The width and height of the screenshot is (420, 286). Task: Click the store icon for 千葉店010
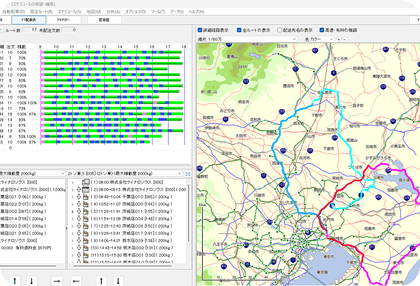click(x=86, y=197)
